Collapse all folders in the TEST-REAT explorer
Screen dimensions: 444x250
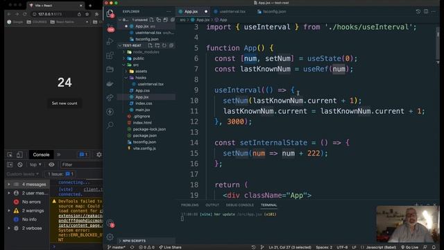pyautogui.click(x=171, y=45)
